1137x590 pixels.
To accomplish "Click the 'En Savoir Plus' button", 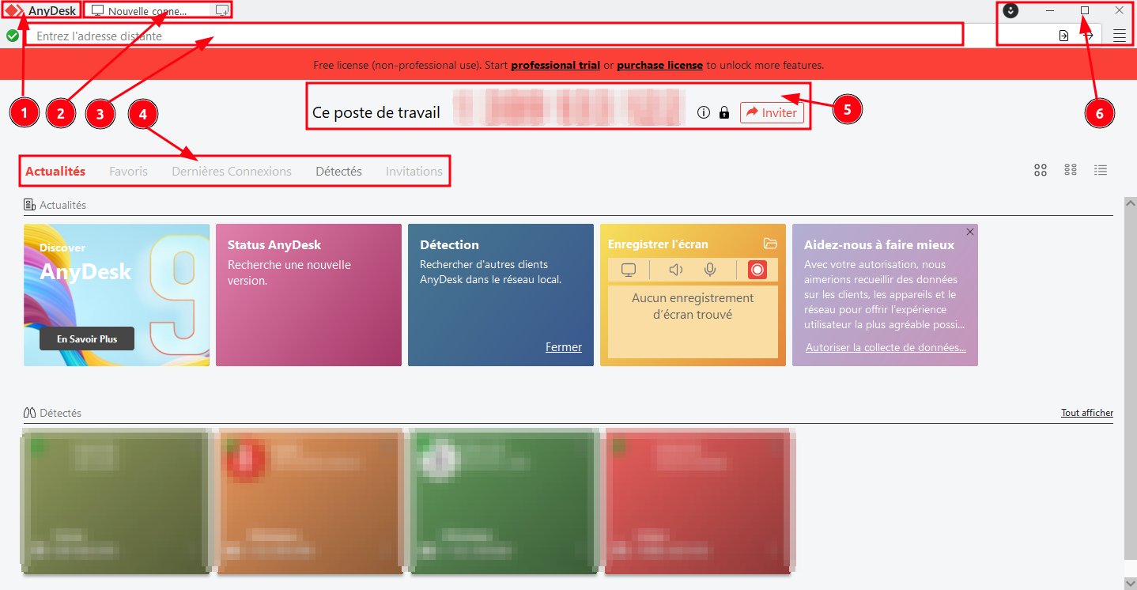I will click(x=87, y=338).
